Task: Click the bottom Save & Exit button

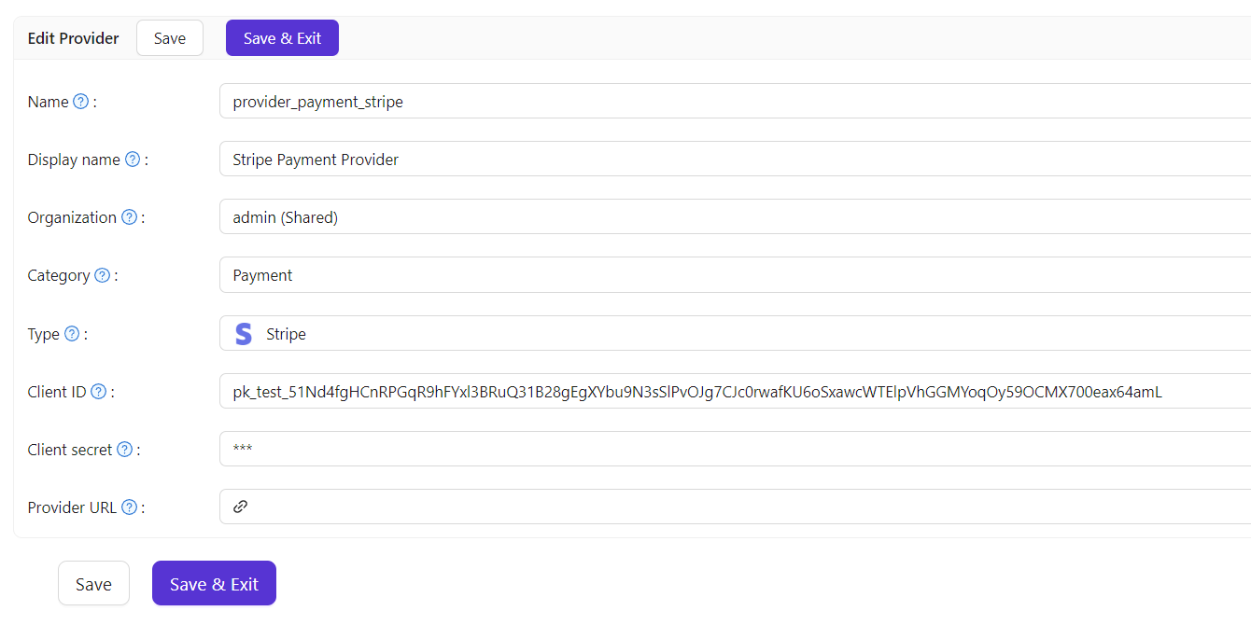Action: tap(214, 584)
